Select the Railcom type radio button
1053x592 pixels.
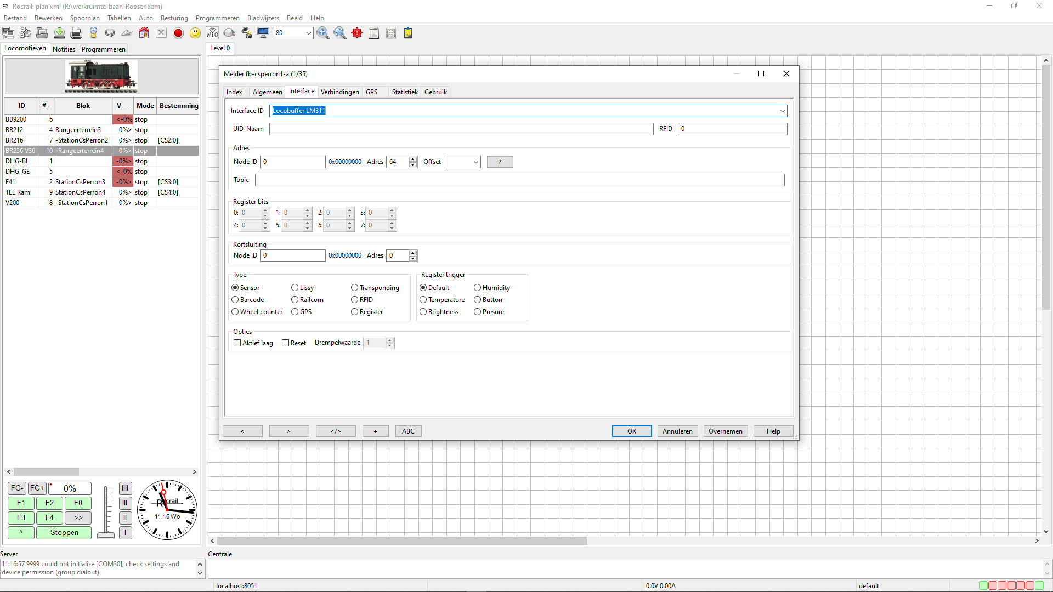[x=295, y=300]
